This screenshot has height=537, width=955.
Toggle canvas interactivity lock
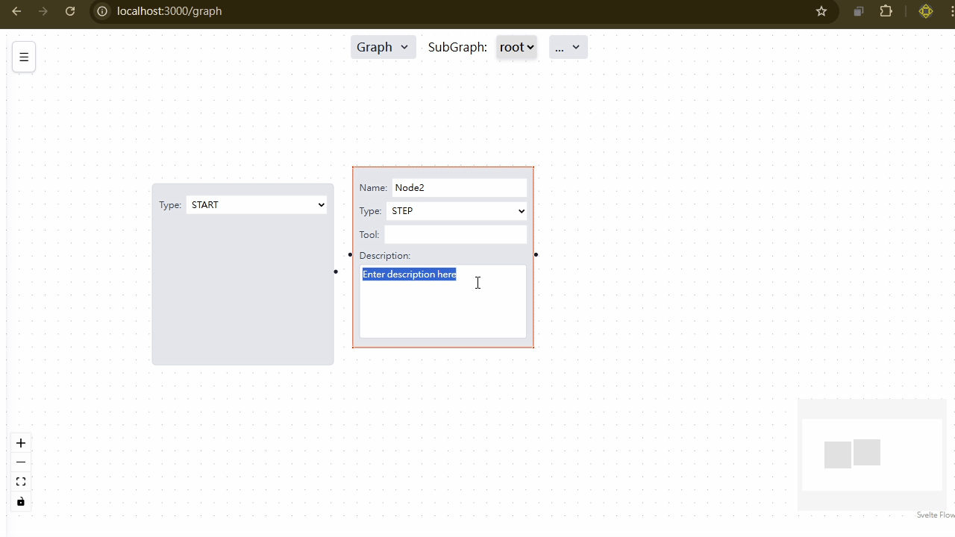[x=21, y=501]
